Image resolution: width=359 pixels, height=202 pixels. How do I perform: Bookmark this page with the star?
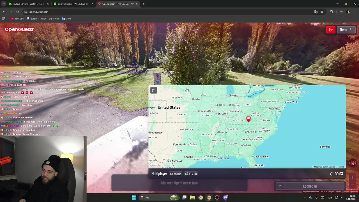322,12
